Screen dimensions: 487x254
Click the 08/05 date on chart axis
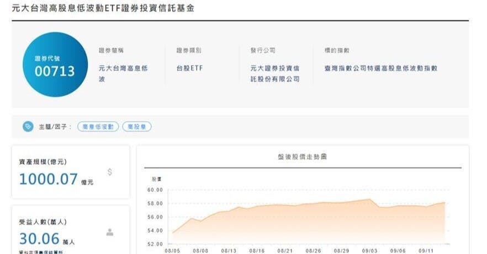coord(172,250)
